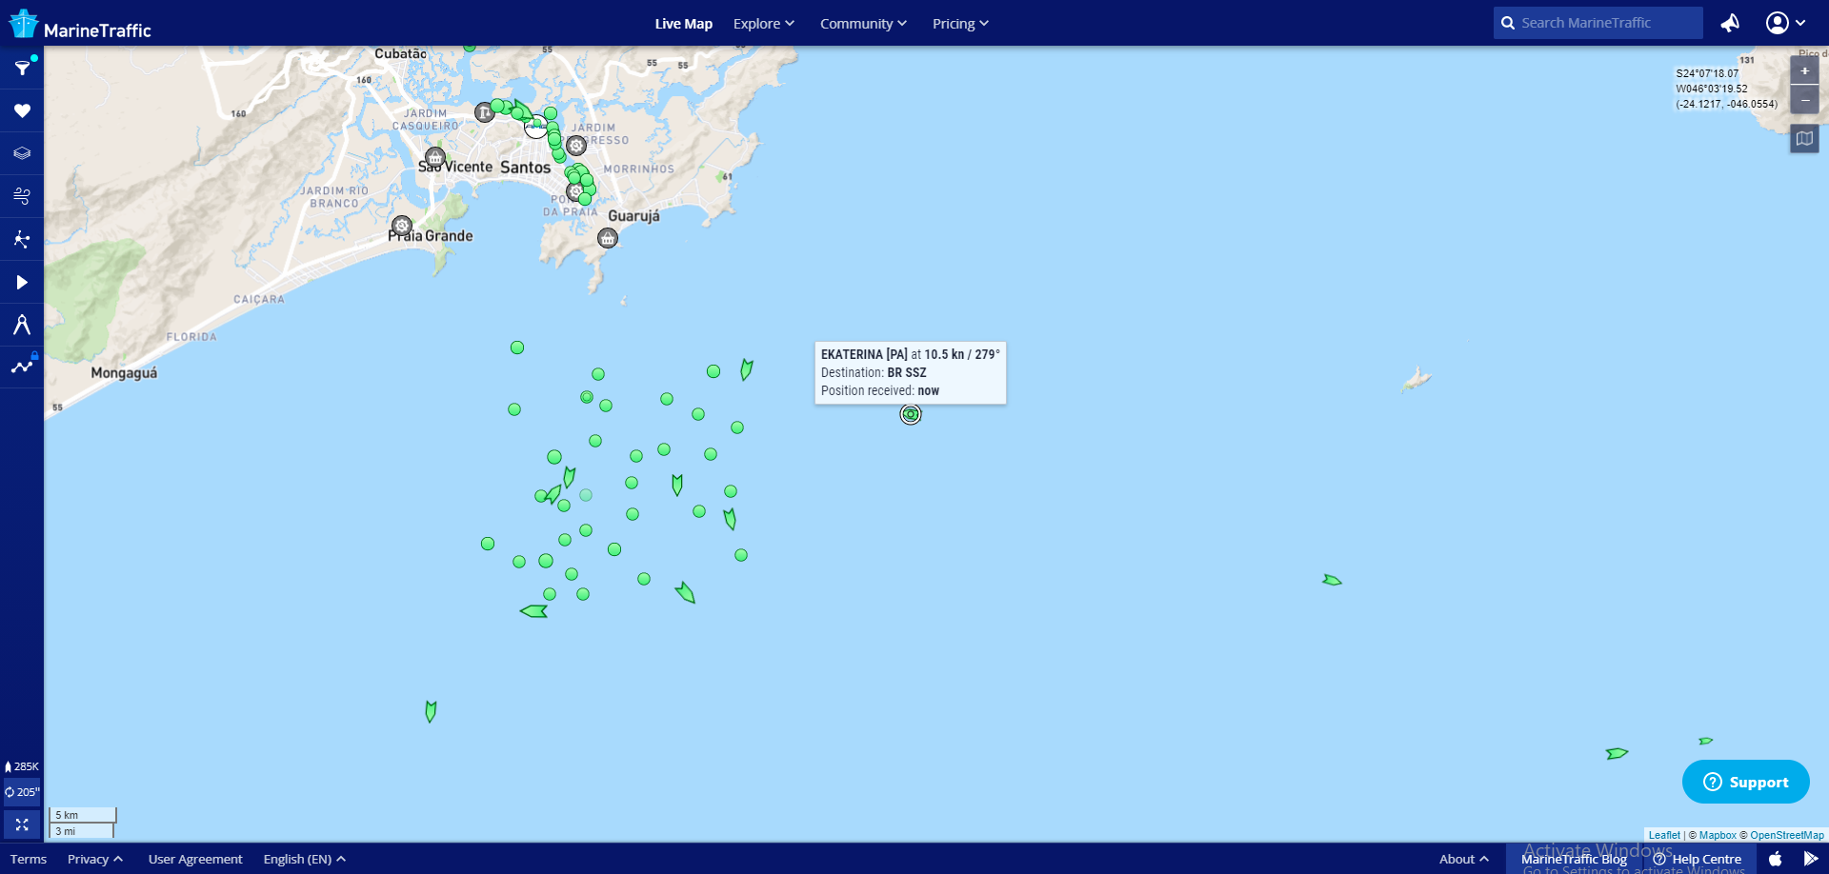This screenshot has width=1829, height=874.
Task: Open the locked route analytics tool
Action: pyautogui.click(x=22, y=367)
